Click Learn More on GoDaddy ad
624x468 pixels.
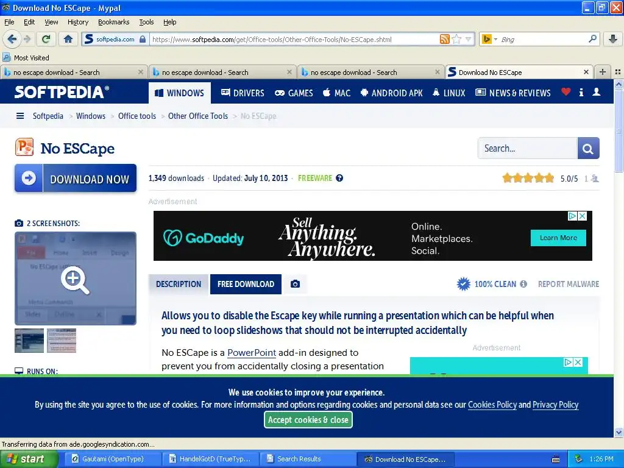(558, 238)
